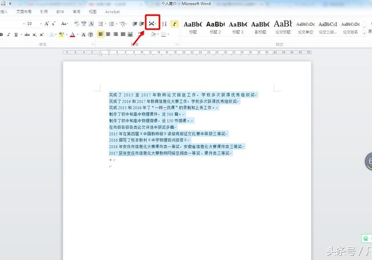The image size is (372, 260).
Task: Open Text Effects glowing A icon
Action: tap(52, 35)
